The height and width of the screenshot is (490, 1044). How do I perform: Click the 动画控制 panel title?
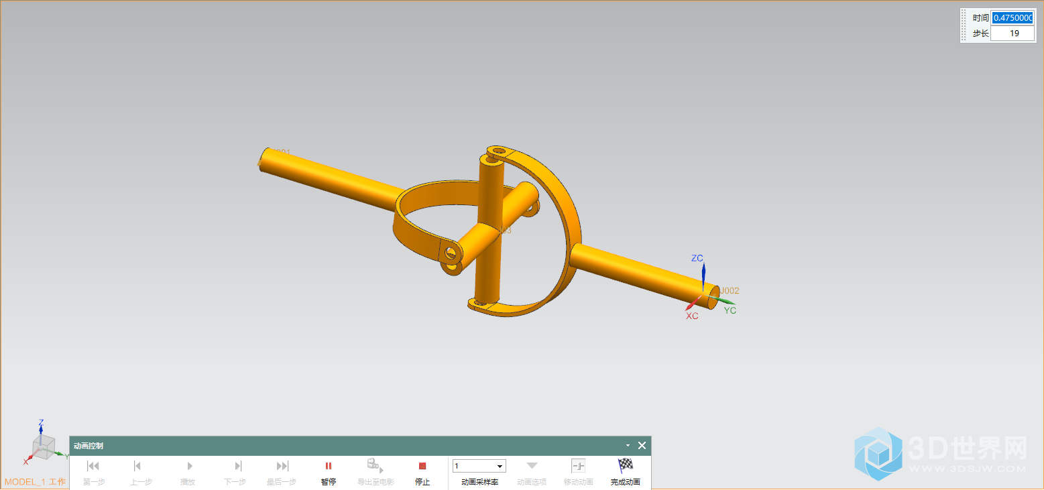tap(89, 446)
